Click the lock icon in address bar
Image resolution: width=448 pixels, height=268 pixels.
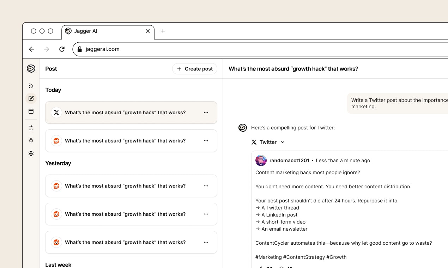pos(79,49)
